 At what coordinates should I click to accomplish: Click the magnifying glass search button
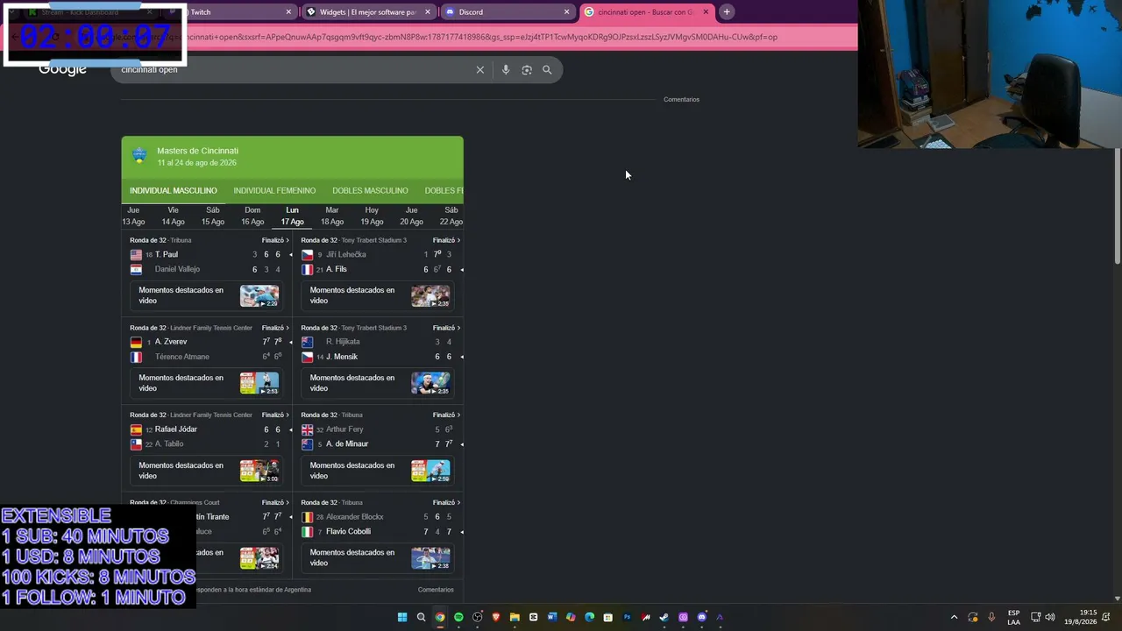[x=547, y=70]
